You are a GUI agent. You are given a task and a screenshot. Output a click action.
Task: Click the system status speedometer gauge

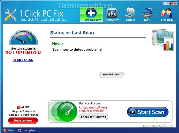tap(24, 37)
